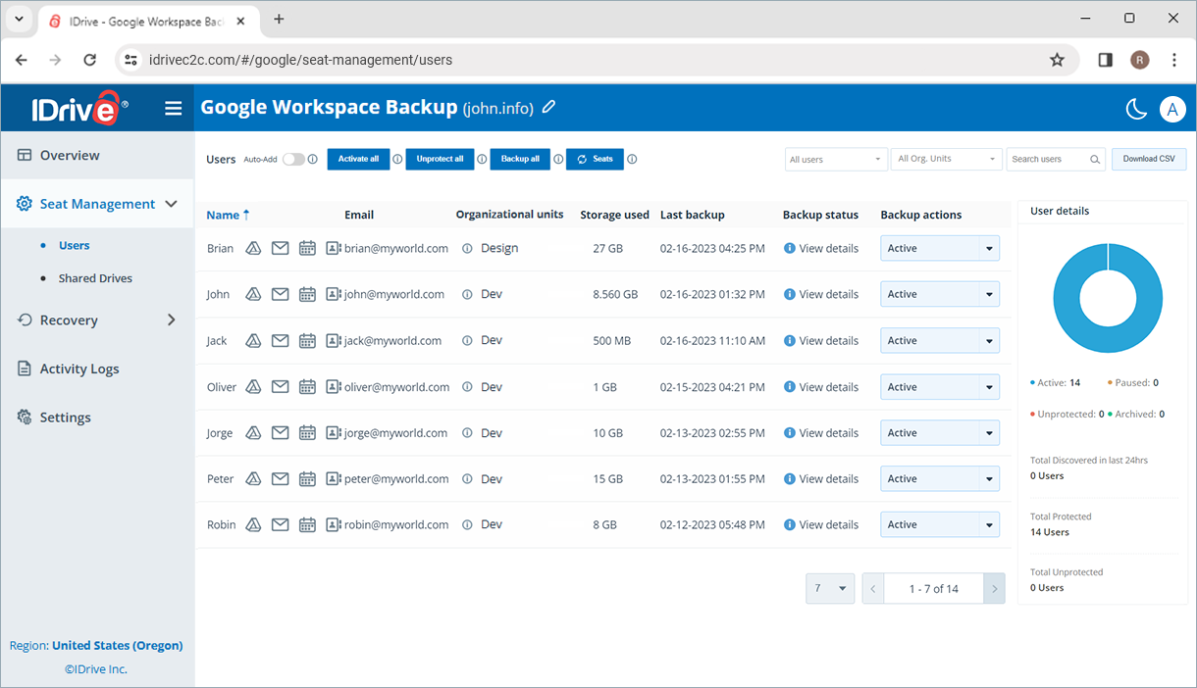This screenshot has height=688, width=1197.
Task: Click the search magnifier in Search users field
Action: coord(1093,159)
